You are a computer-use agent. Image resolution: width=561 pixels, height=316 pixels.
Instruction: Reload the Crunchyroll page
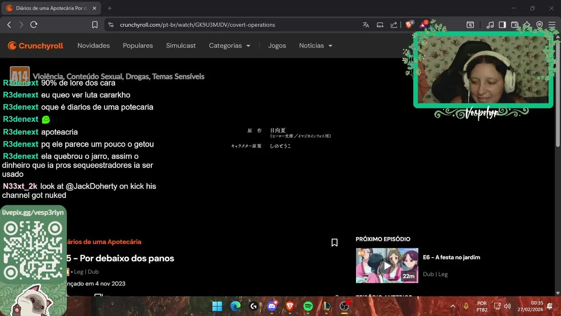(x=34, y=25)
